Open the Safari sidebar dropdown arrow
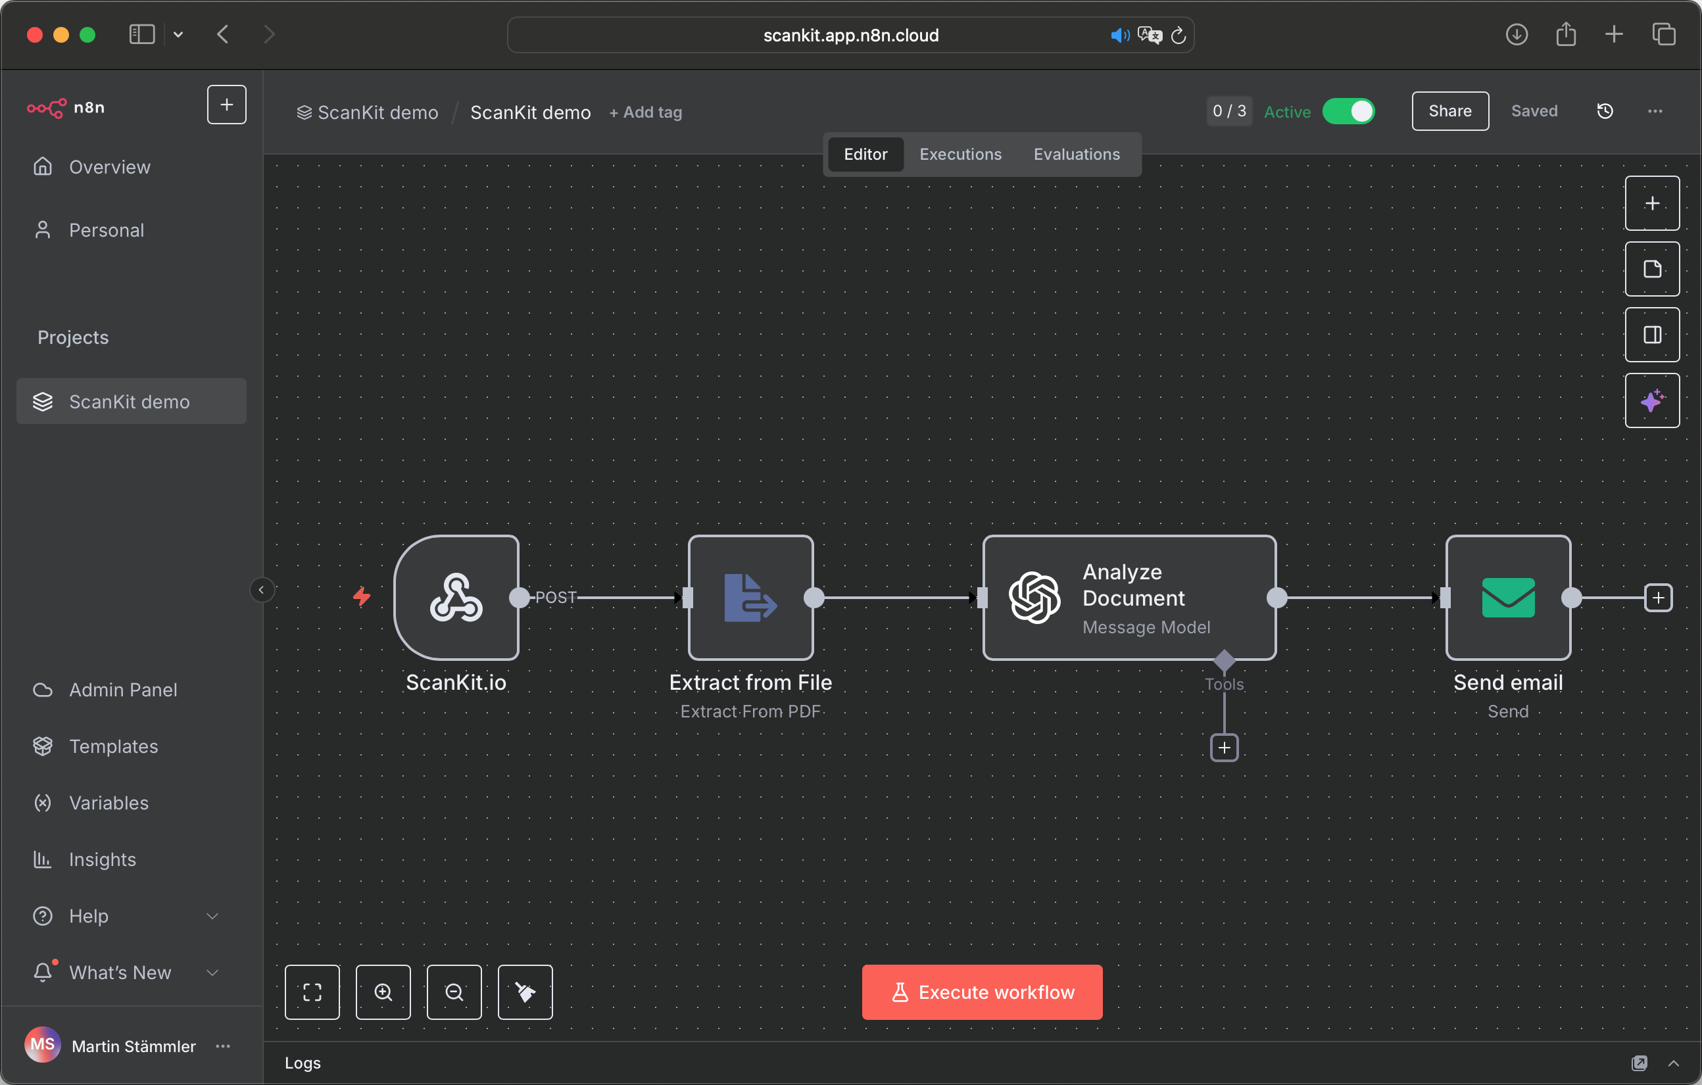Viewport: 1702px width, 1085px height. pos(178,34)
